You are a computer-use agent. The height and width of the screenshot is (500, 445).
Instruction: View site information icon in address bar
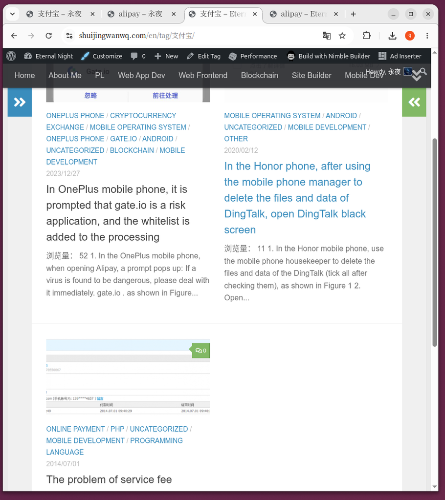pyautogui.click(x=69, y=36)
